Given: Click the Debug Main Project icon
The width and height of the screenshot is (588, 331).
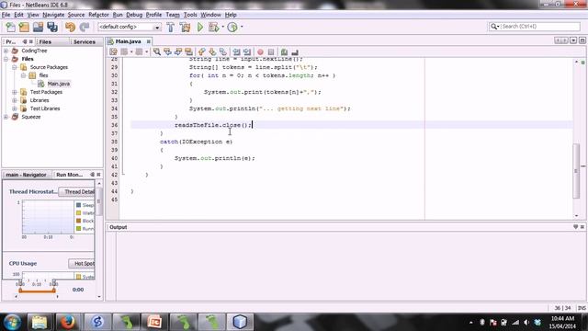Looking at the screenshot, I should click(x=213, y=27).
